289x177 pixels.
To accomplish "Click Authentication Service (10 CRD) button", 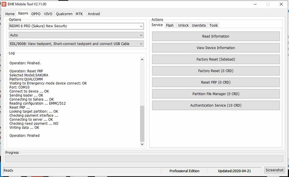I will (x=216, y=105).
